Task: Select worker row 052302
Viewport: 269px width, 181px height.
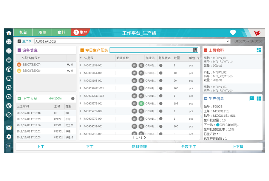Action: pyautogui.click(x=46, y=137)
